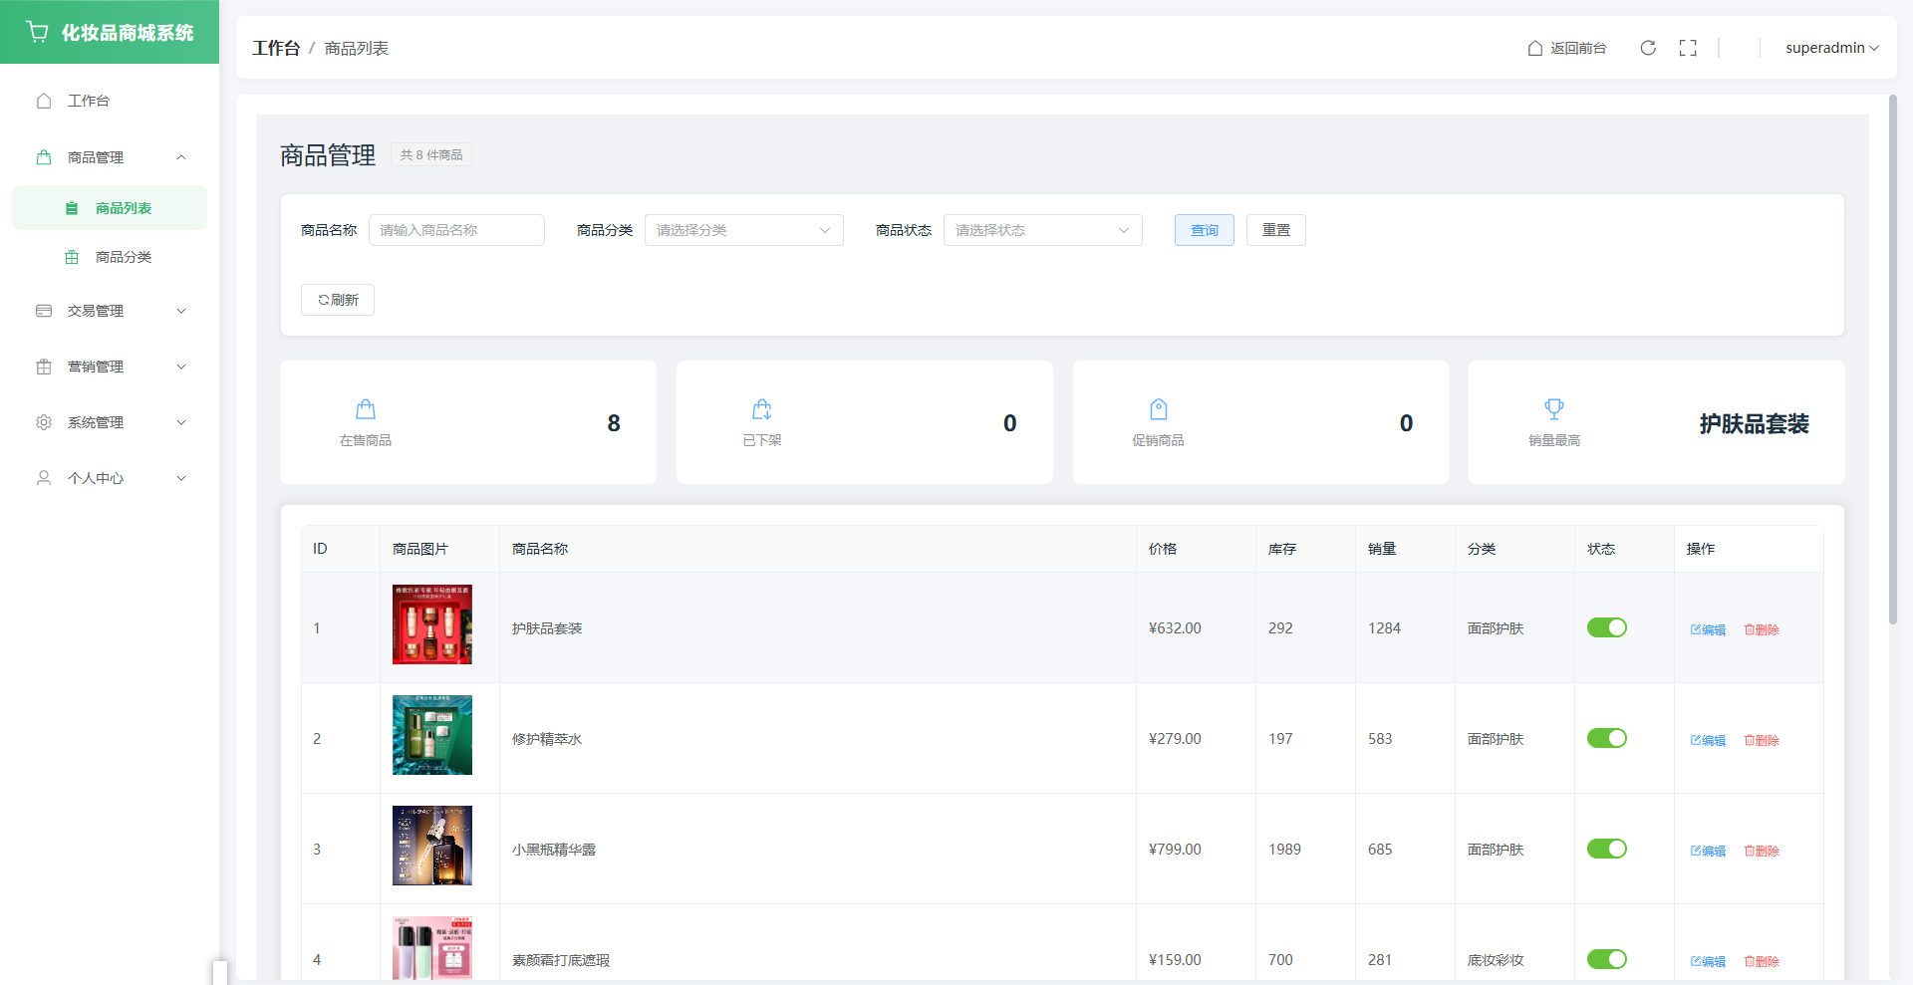
Task: Click the page vertical scrollbar
Action: [x=1893, y=359]
